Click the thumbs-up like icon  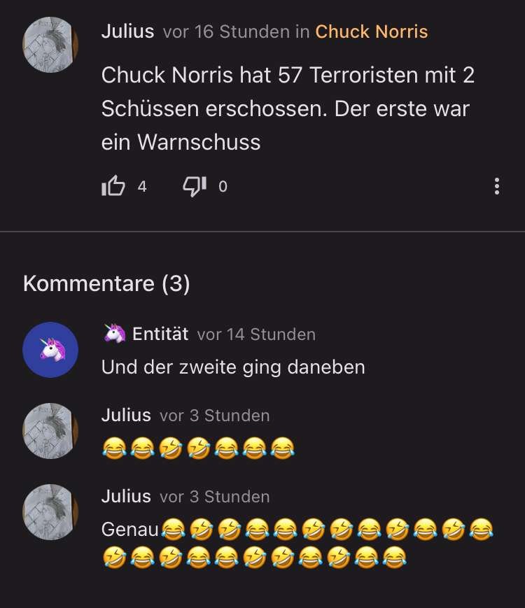click(113, 186)
